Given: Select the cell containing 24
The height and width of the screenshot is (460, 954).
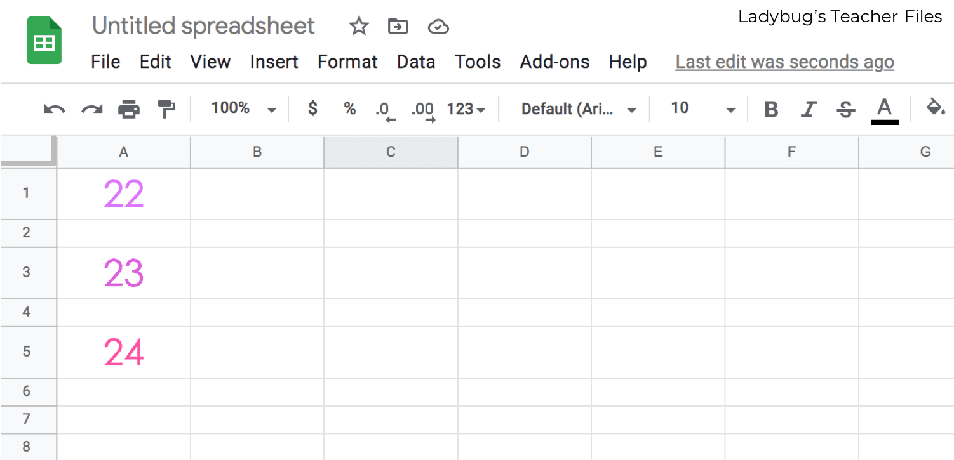Looking at the screenshot, I should tap(124, 352).
